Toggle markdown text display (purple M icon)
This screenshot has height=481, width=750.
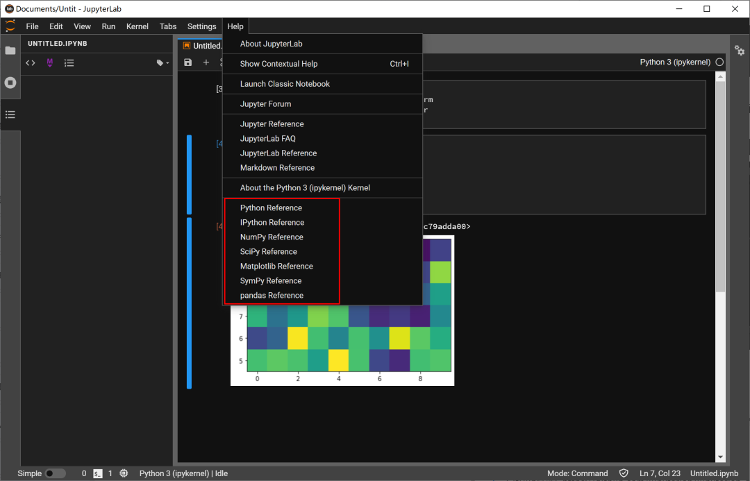pyautogui.click(x=50, y=62)
